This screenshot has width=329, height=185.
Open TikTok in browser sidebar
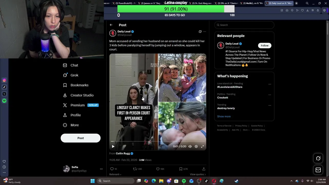tap(4, 87)
